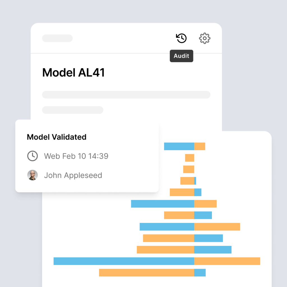Click the blue bar in the sixth chart row
287x287 pixels.
(x=163, y=204)
